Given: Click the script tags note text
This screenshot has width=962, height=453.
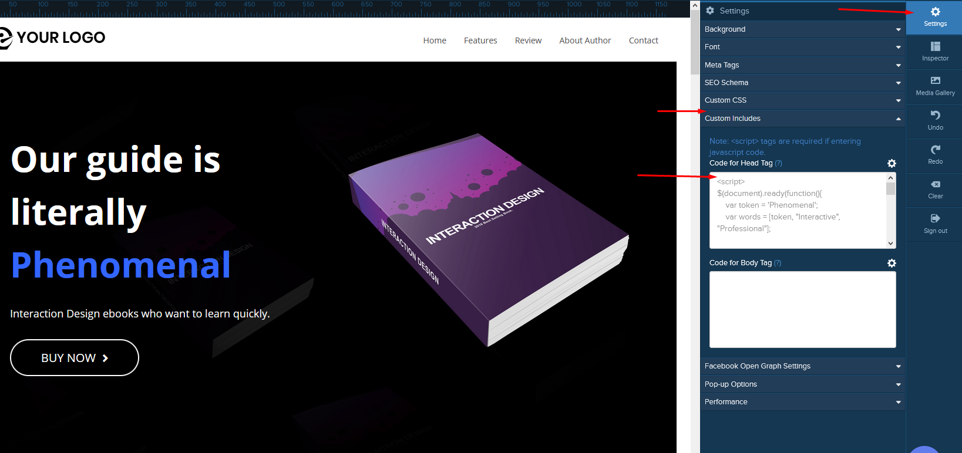Looking at the screenshot, I should tap(785, 147).
